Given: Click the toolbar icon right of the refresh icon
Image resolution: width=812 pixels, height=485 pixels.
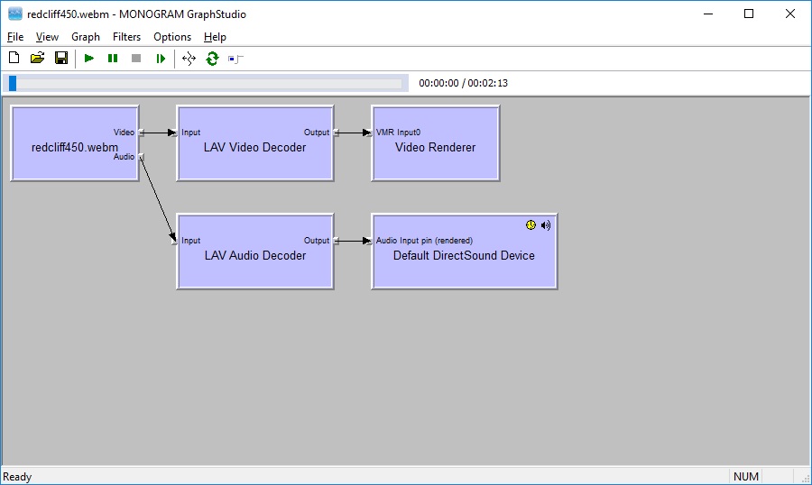Looking at the screenshot, I should click(235, 59).
